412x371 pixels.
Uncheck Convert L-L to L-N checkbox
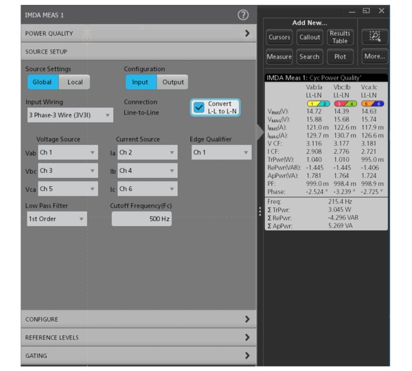tap(199, 107)
